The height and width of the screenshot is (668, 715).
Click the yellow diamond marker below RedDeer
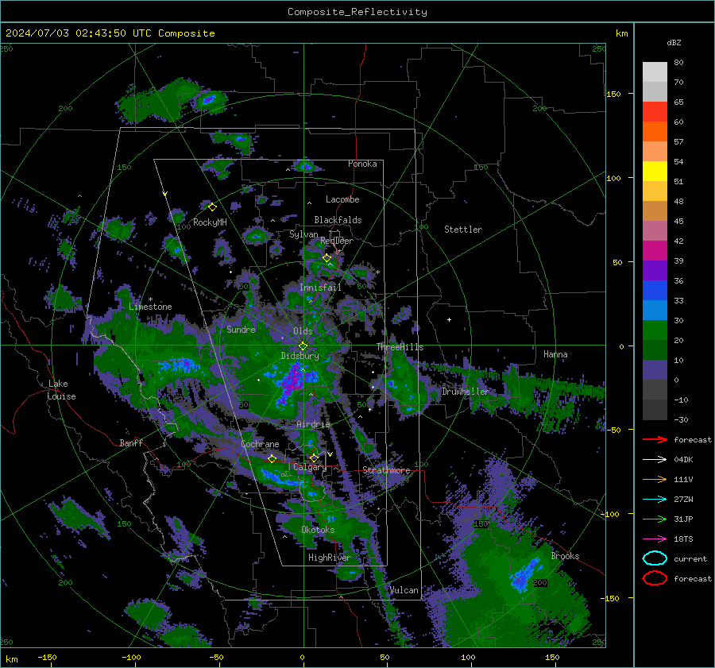point(327,258)
